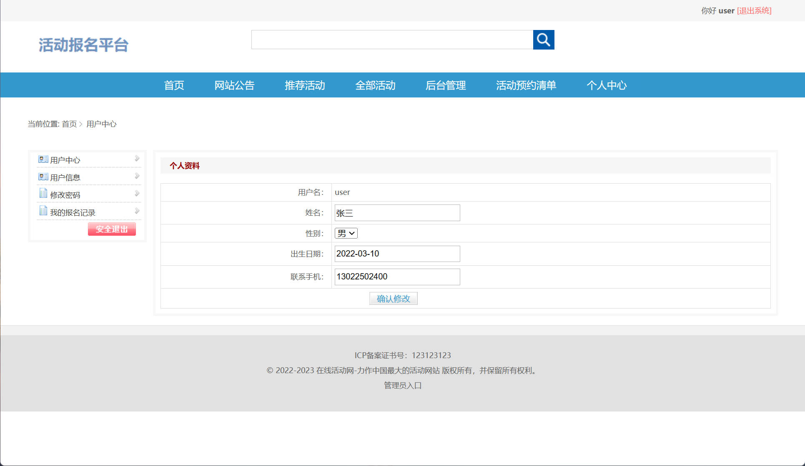Click inside the top search box
The width and height of the screenshot is (805, 466).
pyautogui.click(x=392, y=40)
